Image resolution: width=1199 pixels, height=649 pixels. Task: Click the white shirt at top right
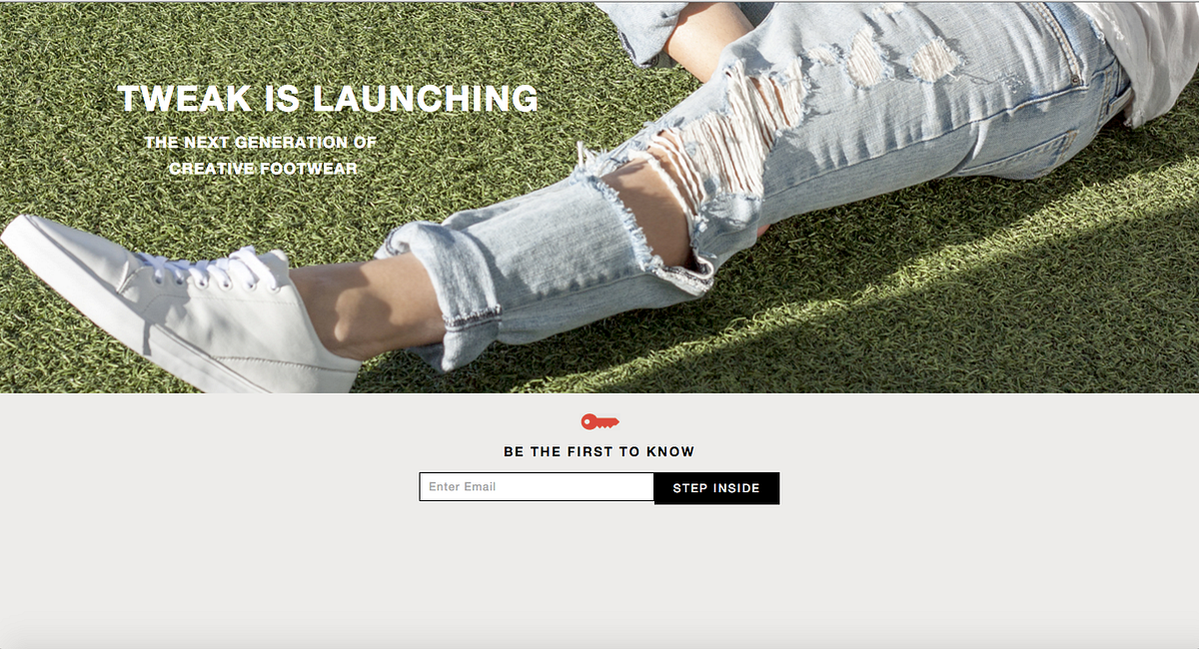click(1149, 55)
